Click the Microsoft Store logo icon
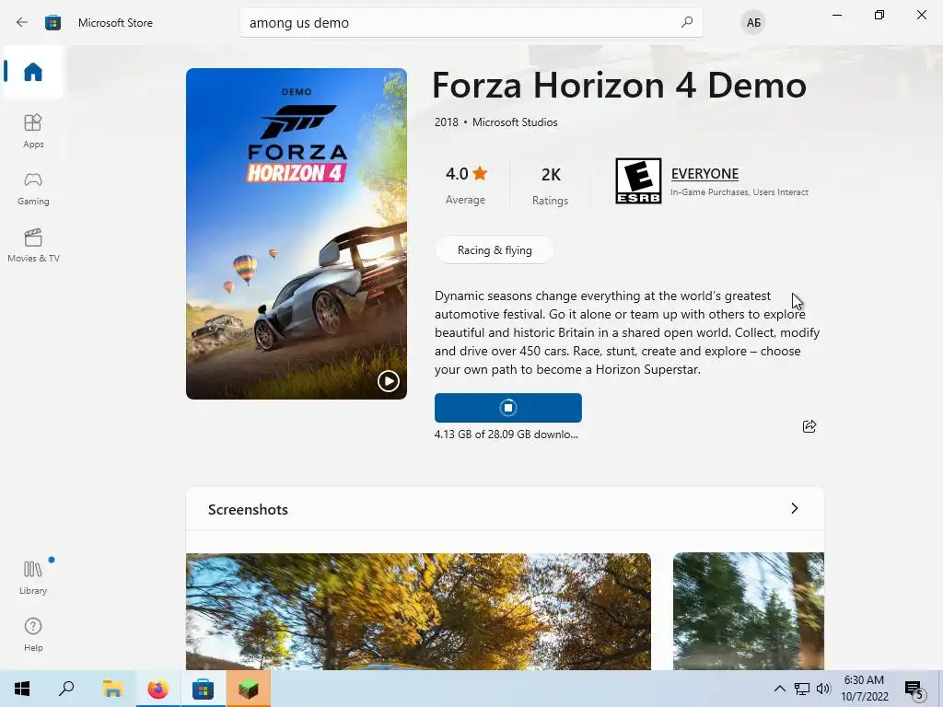This screenshot has height=707, width=943. click(52, 23)
